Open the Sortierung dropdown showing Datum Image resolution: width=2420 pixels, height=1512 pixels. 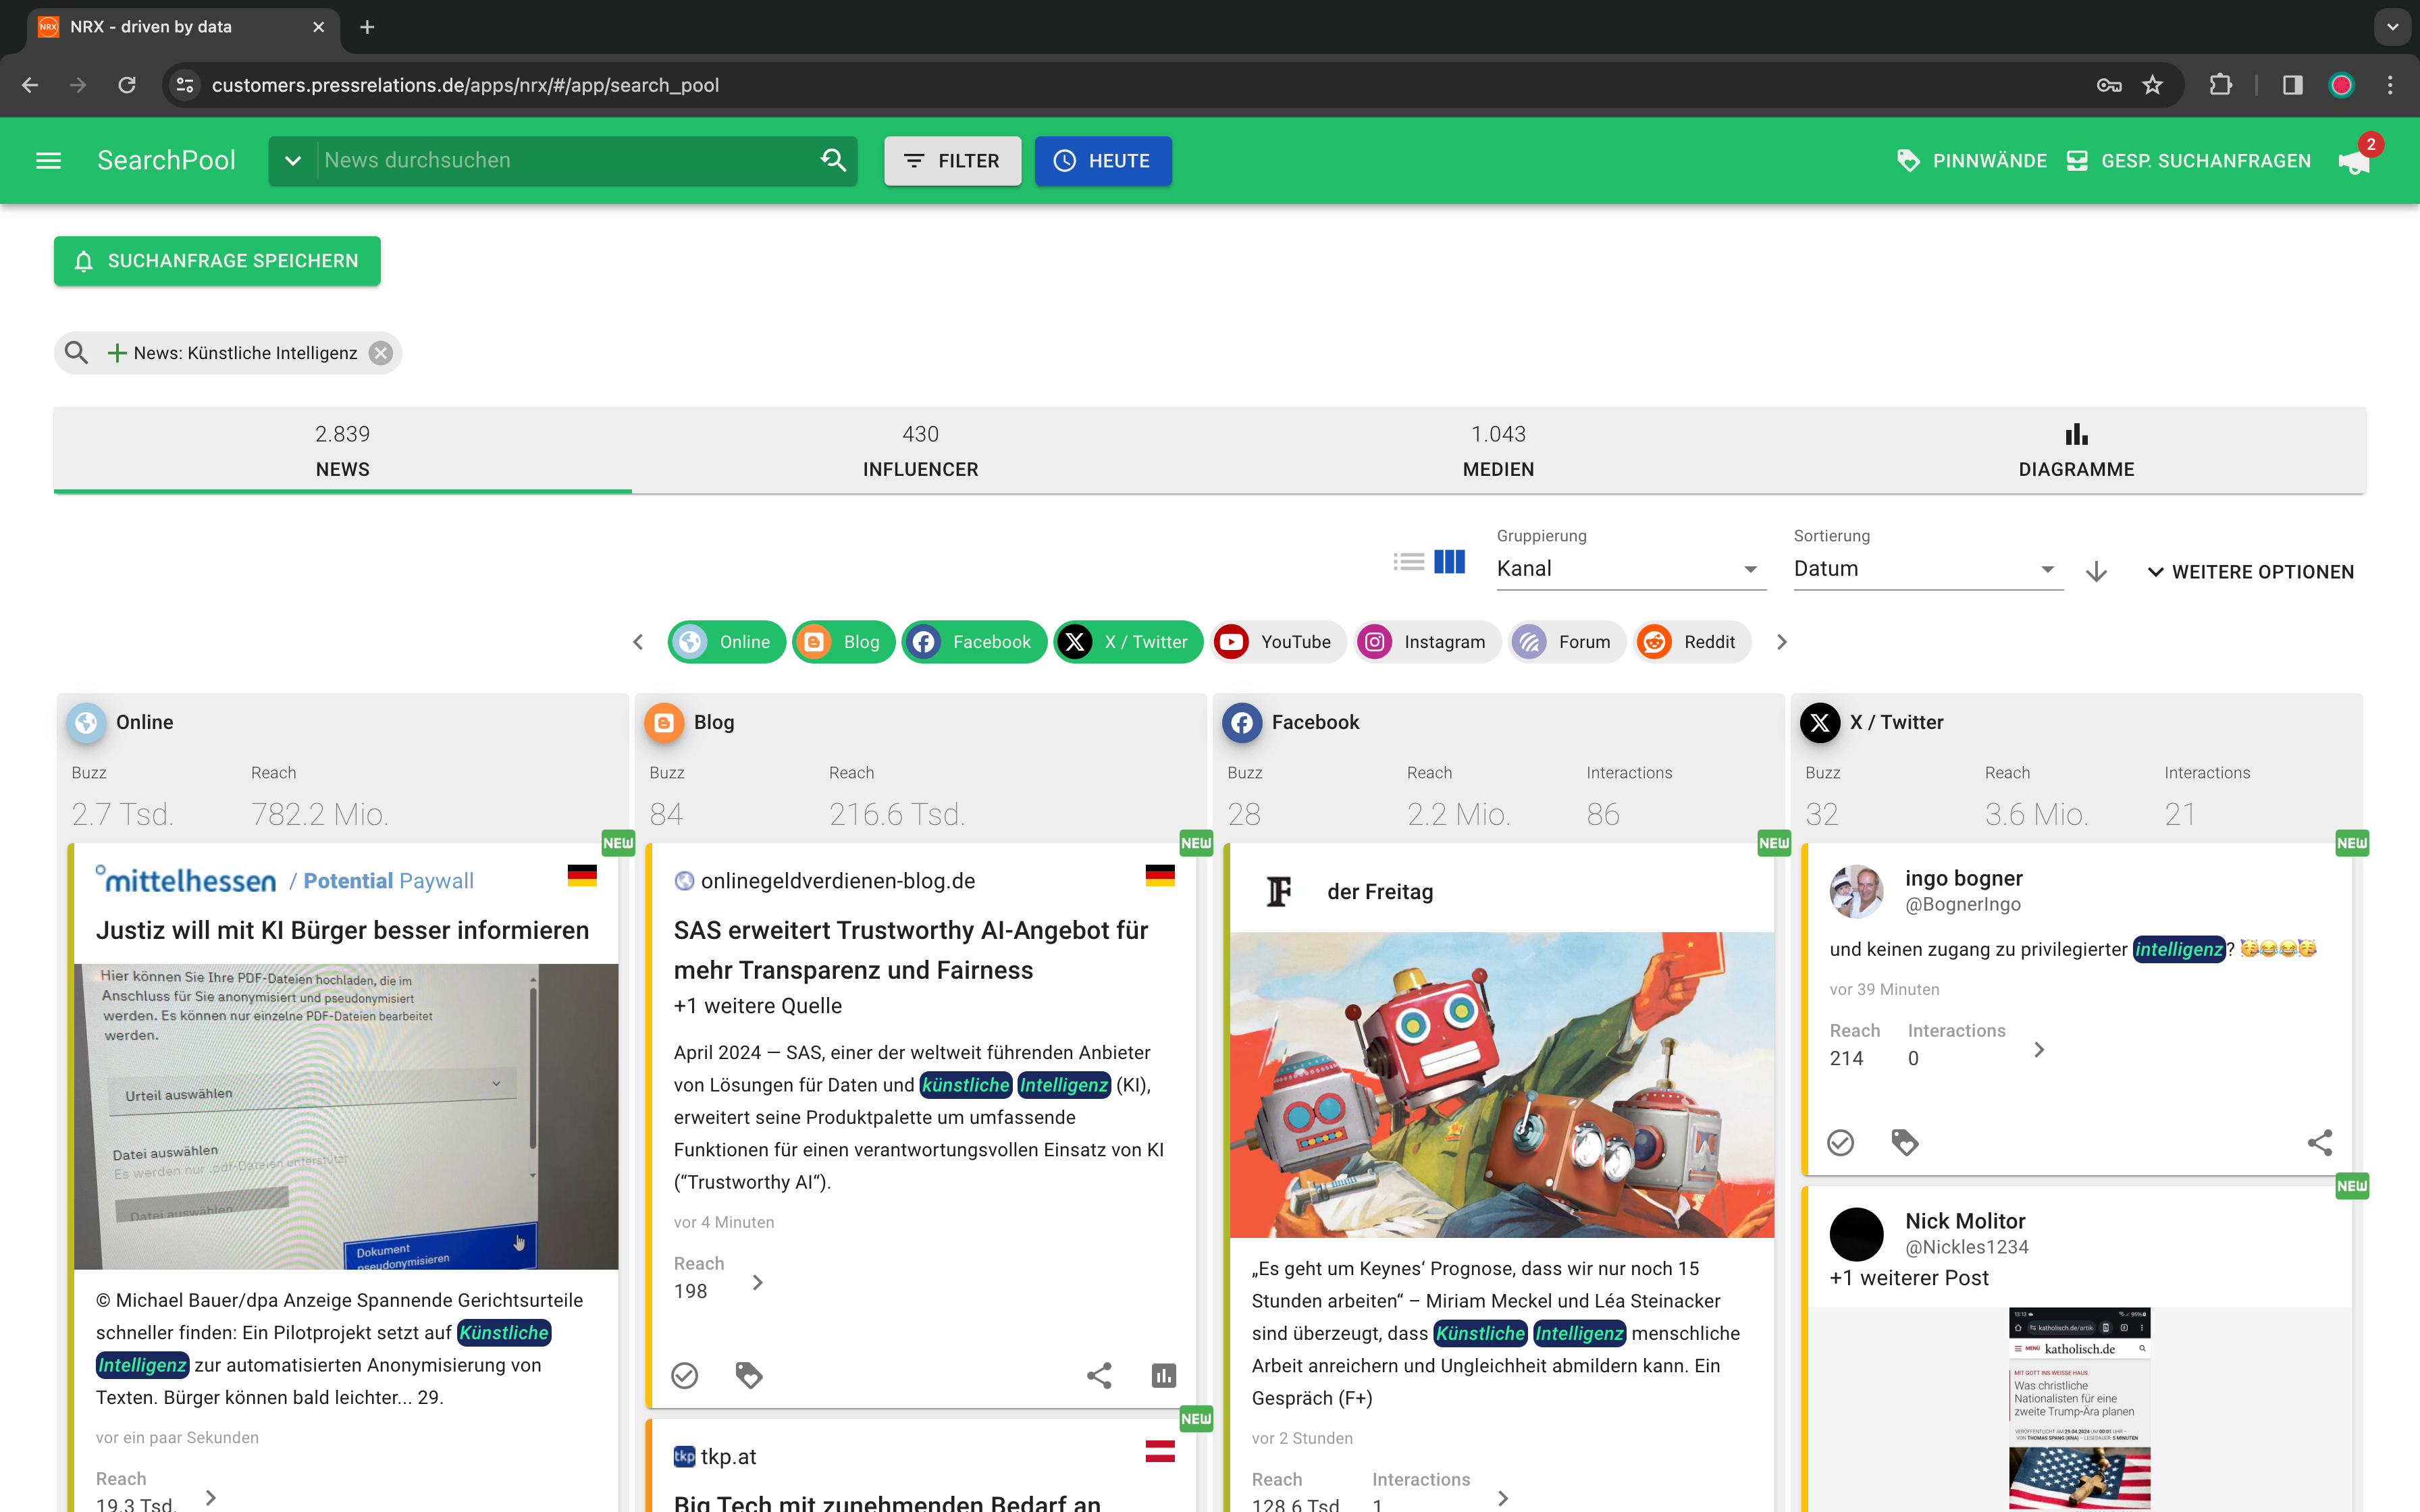[x=1925, y=568]
